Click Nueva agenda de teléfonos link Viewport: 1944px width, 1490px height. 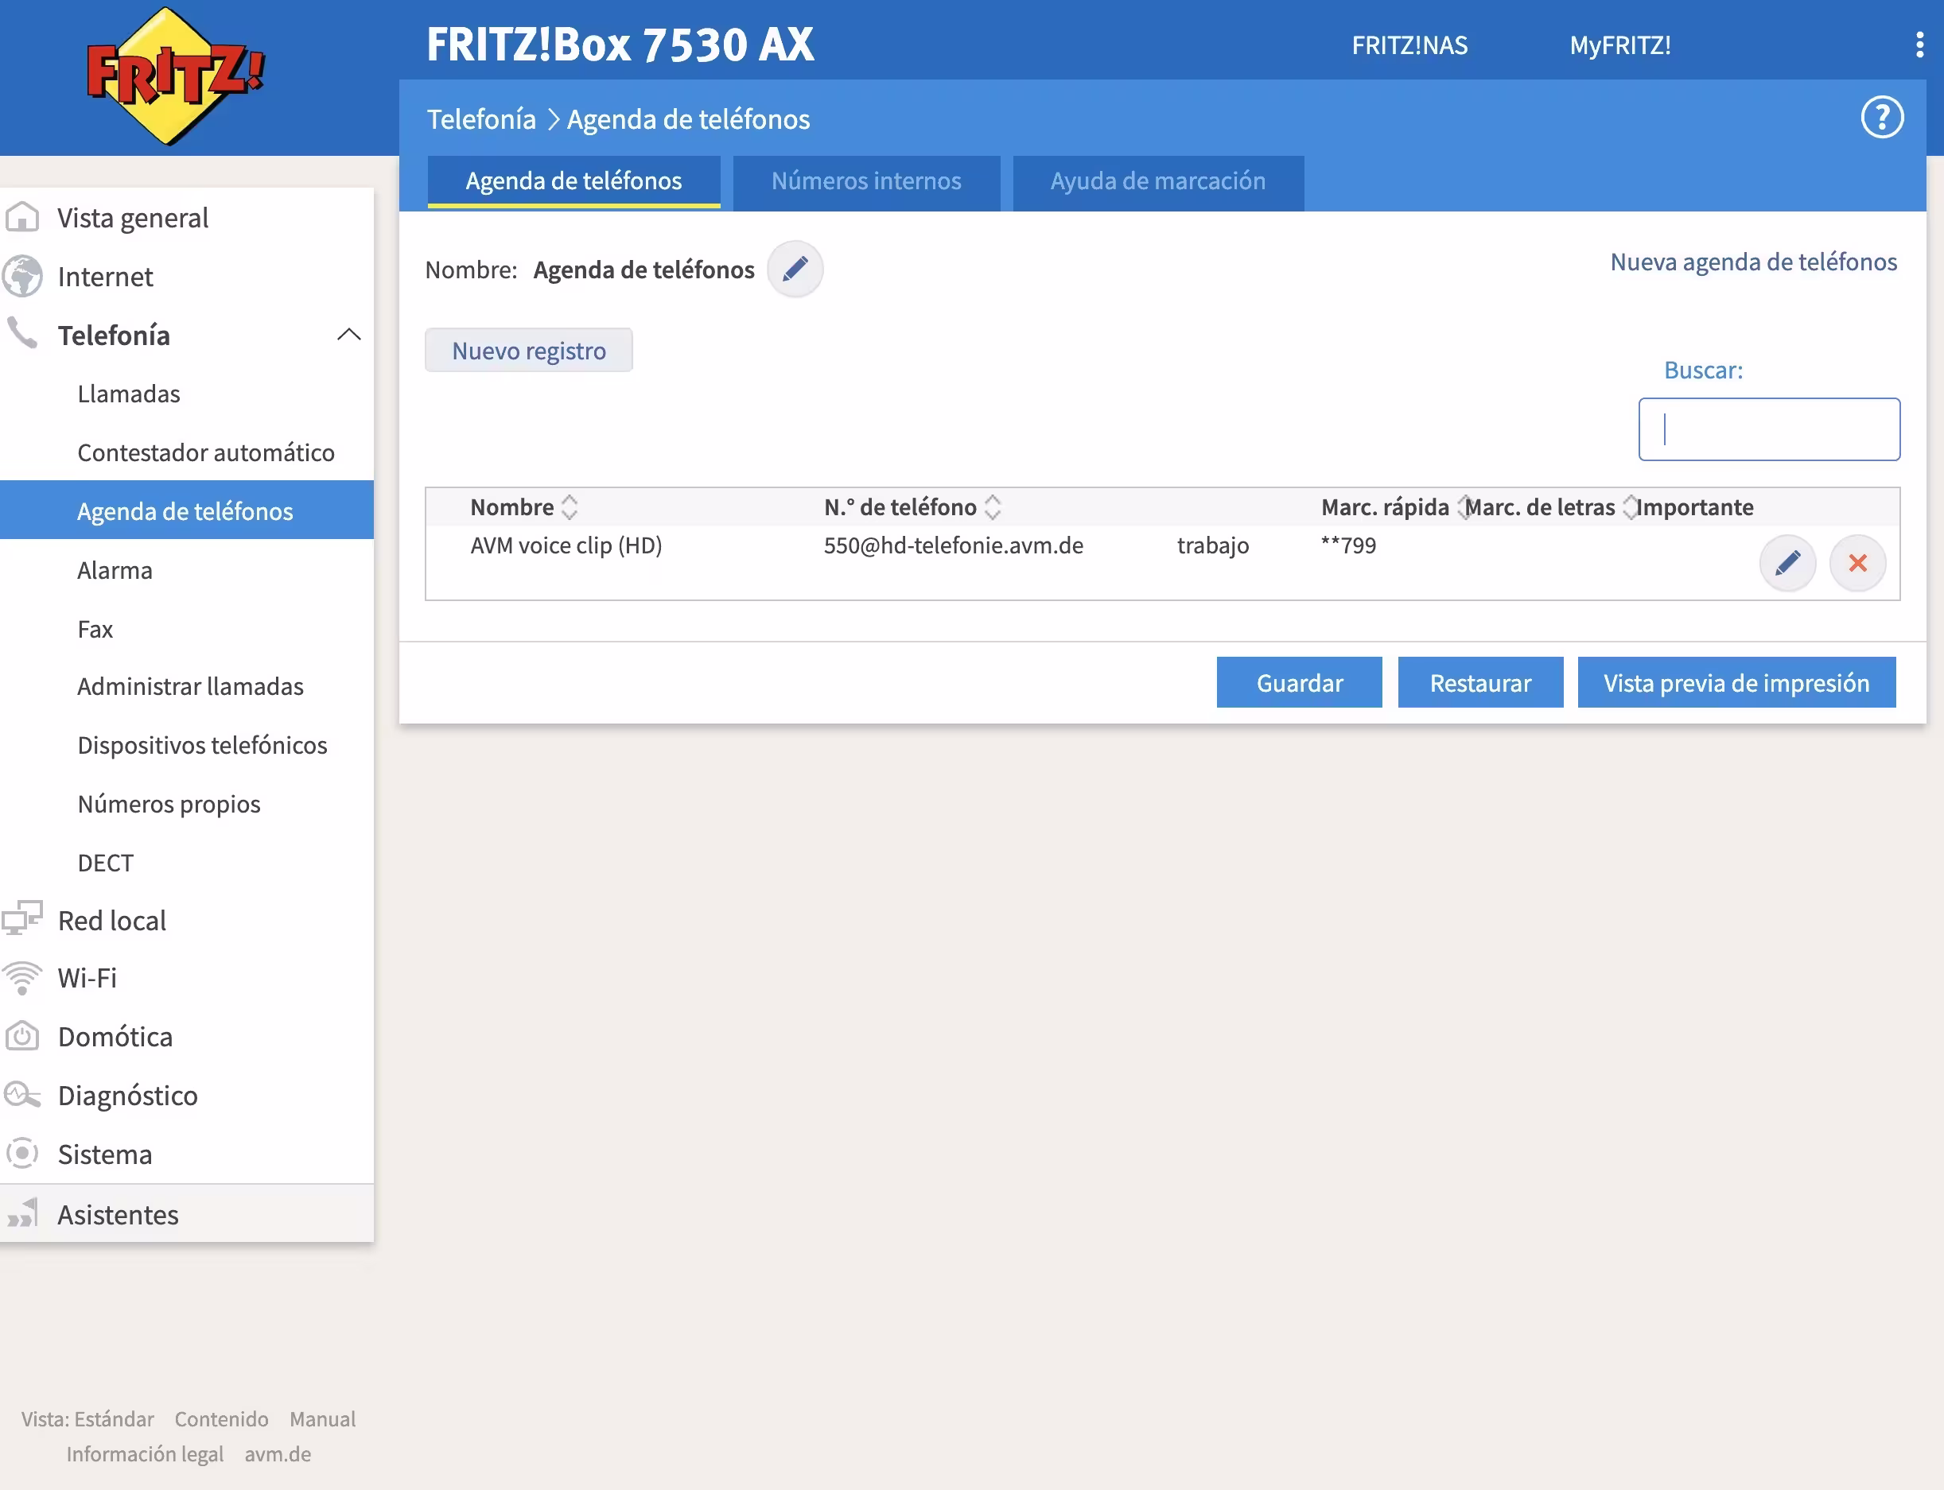[x=1753, y=262]
